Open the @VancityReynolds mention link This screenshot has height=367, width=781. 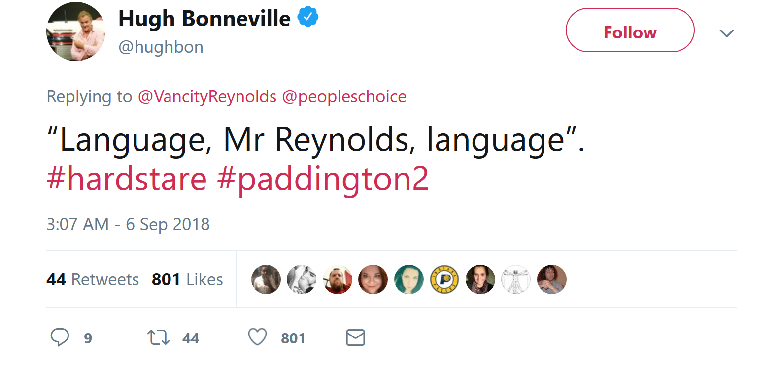tap(207, 96)
